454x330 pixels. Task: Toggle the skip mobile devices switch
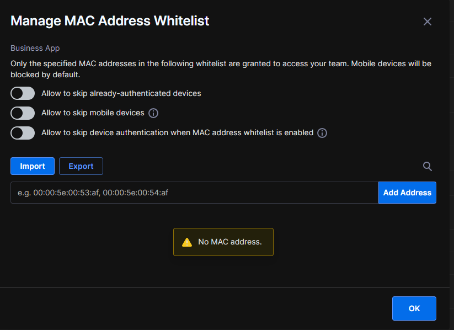click(23, 113)
